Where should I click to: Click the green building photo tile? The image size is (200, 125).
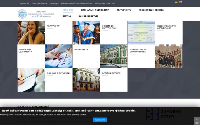114,56
